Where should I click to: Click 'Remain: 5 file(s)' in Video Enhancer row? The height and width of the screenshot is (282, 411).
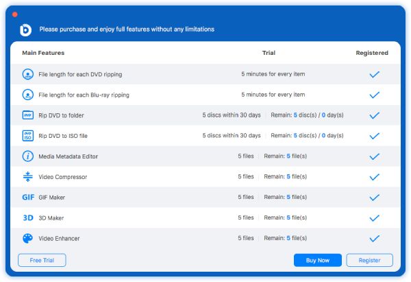(x=286, y=238)
